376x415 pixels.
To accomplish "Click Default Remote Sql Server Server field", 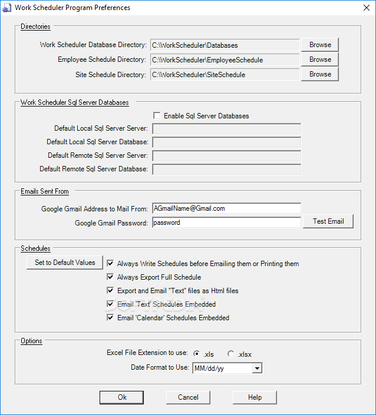I will [226, 155].
